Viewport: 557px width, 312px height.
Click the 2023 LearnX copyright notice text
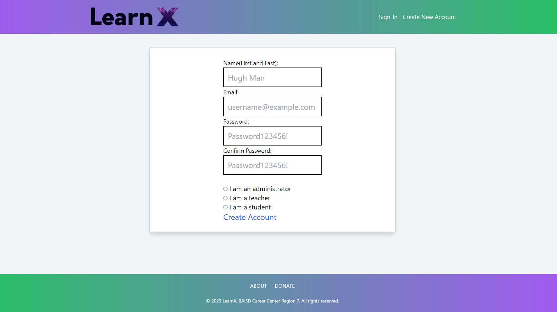click(272, 301)
